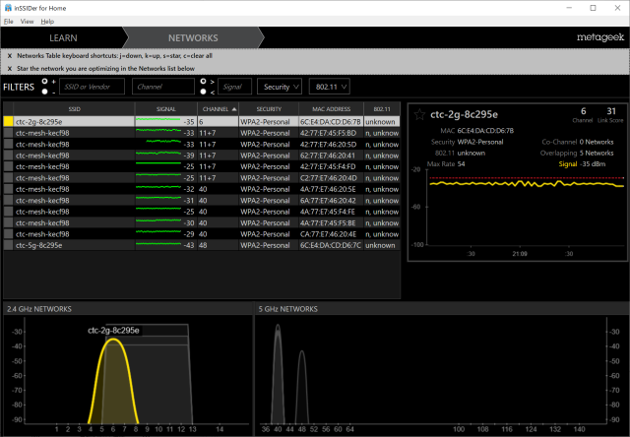
Task: Sort table by MAC ADDRESS column header
Action: [331, 109]
